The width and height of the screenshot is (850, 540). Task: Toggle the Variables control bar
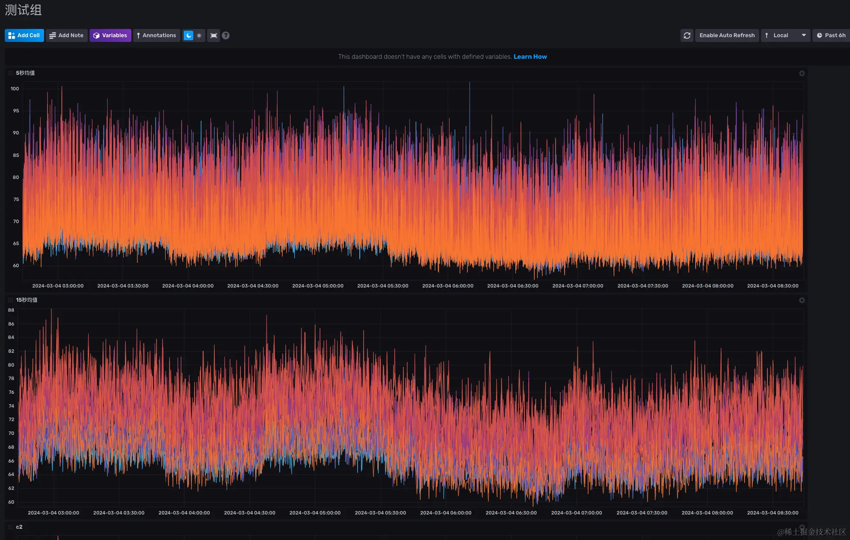[110, 35]
